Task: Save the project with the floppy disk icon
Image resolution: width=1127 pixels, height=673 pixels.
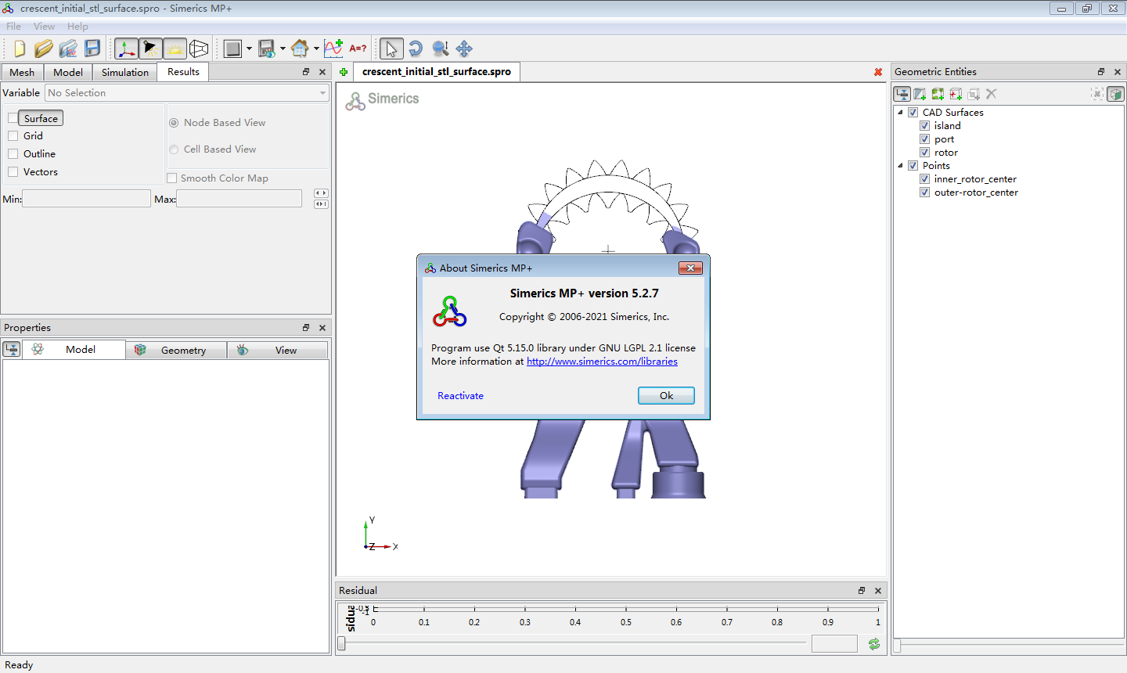Action: [x=92, y=49]
